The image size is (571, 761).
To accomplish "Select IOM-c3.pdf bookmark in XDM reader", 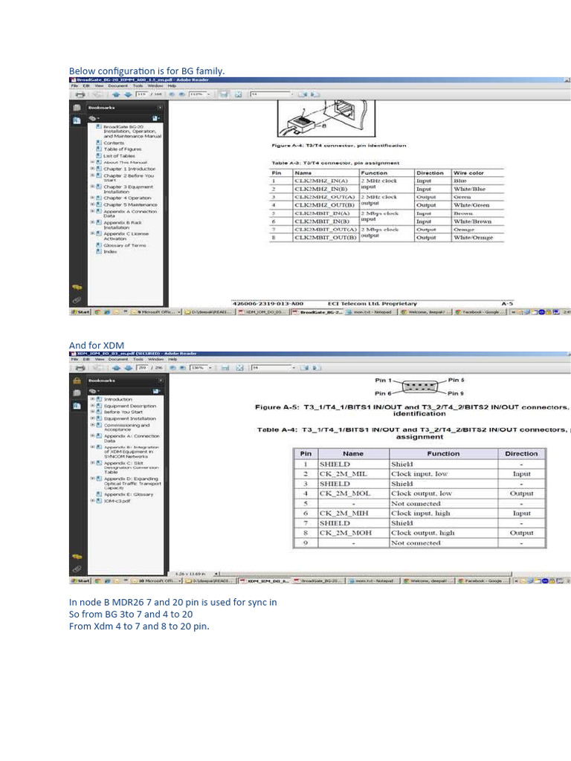I will coord(117,501).
